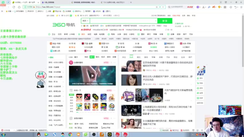Open the 360 browser green icon in taskbar
Screen dimensions: 244x137
pyautogui.click(x=86, y=134)
